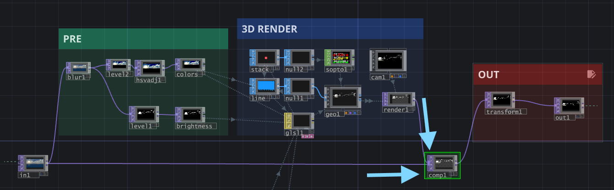
Task: Click the orange flag under geo1
Action: pos(346,113)
